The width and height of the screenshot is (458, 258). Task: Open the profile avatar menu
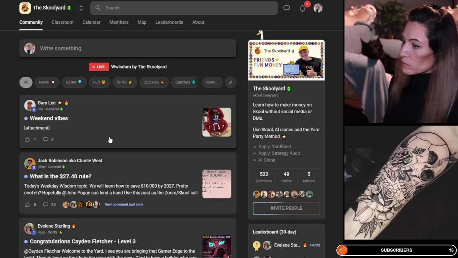pos(318,8)
